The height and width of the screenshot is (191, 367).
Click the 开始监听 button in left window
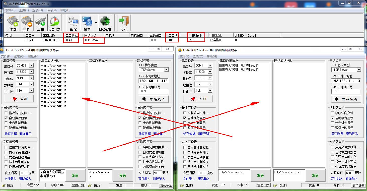click(x=154, y=99)
